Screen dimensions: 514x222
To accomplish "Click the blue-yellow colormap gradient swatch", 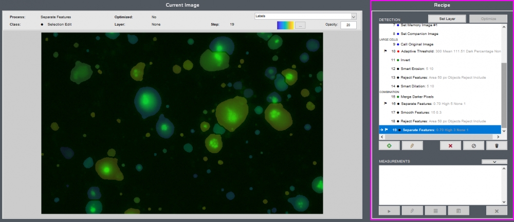I will point(285,25).
